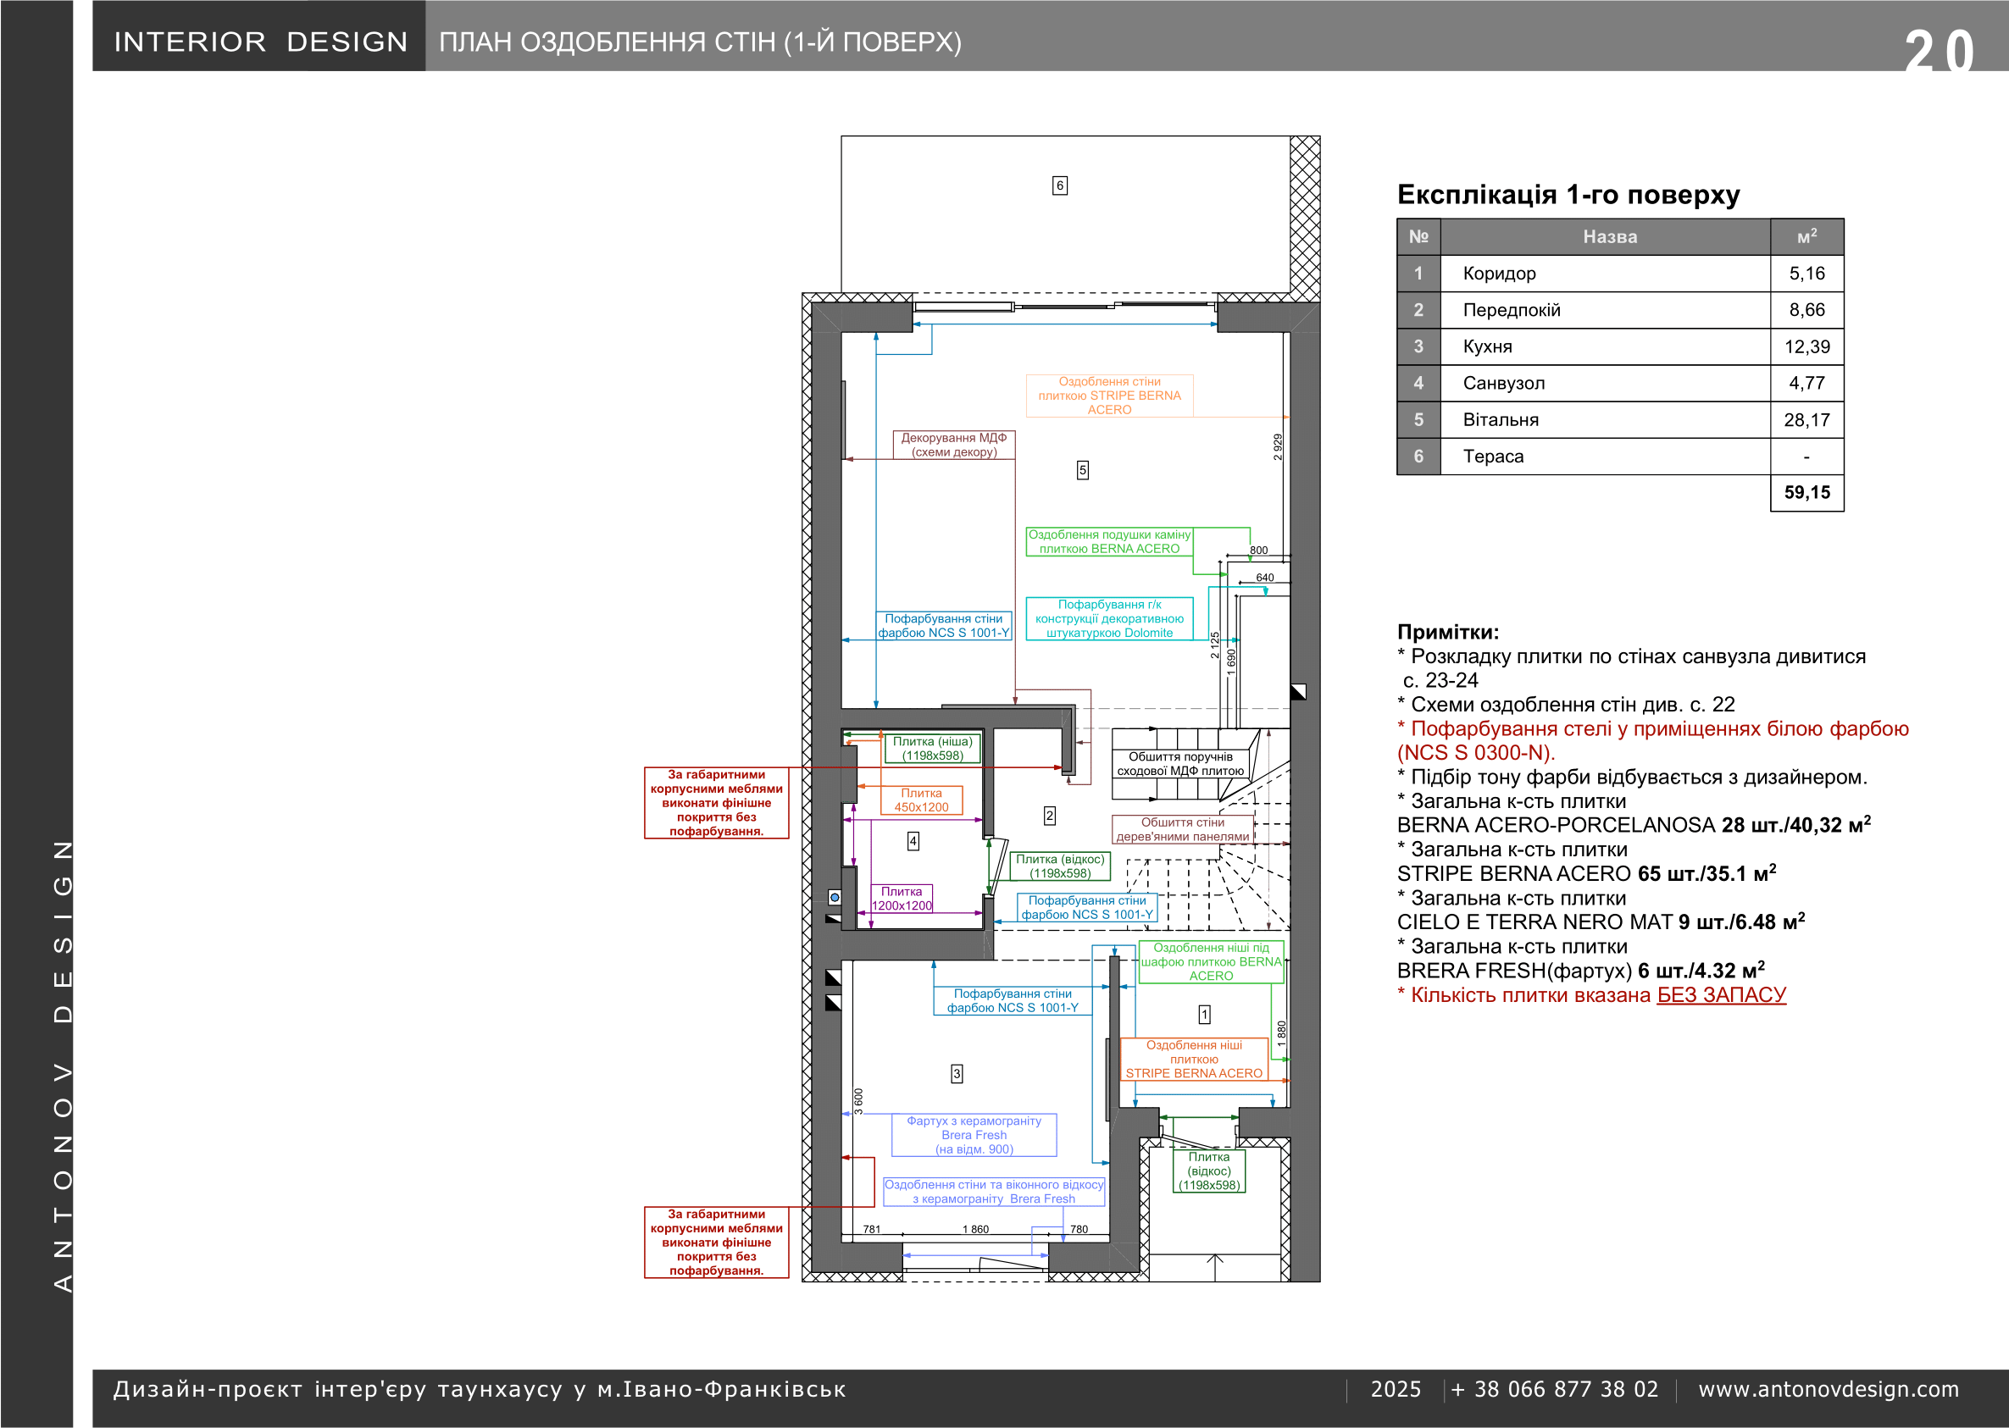Click the area value 8,66
Viewport: 2009px width, 1428px height.
click(1806, 310)
